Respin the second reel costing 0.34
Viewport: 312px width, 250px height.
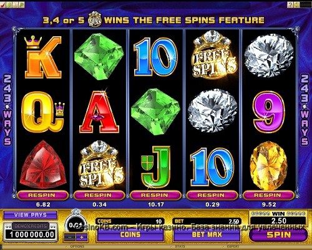coord(99,196)
